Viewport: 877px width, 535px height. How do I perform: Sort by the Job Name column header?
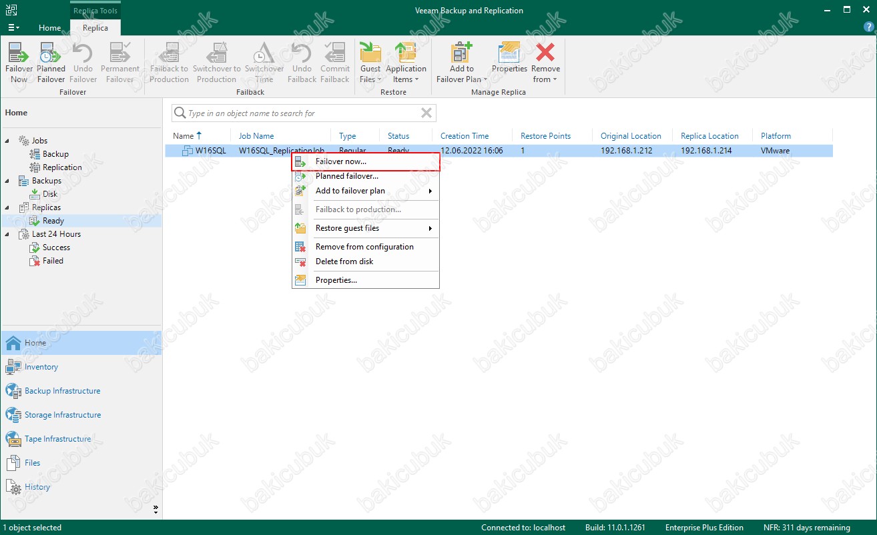click(x=256, y=136)
